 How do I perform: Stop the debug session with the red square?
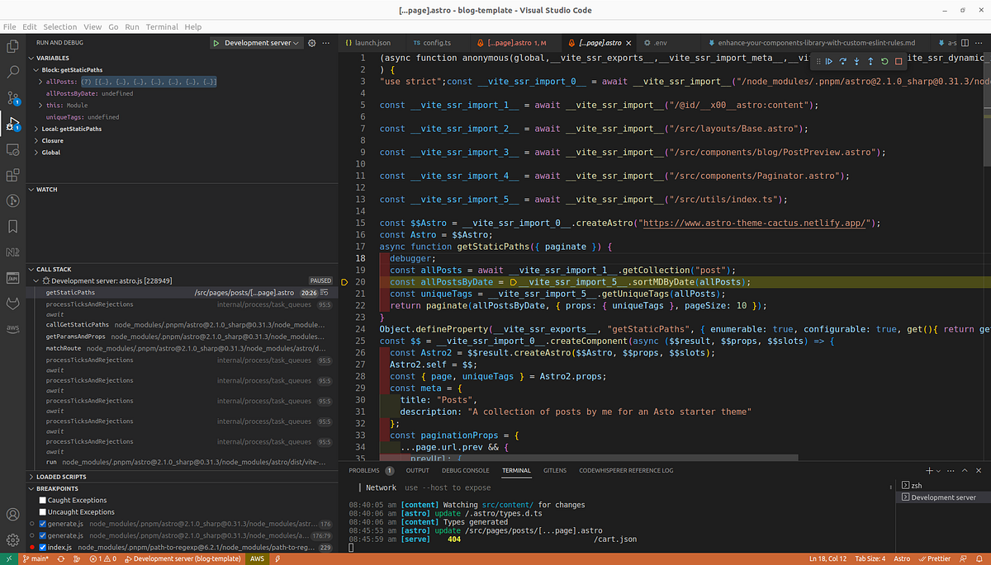point(899,61)
